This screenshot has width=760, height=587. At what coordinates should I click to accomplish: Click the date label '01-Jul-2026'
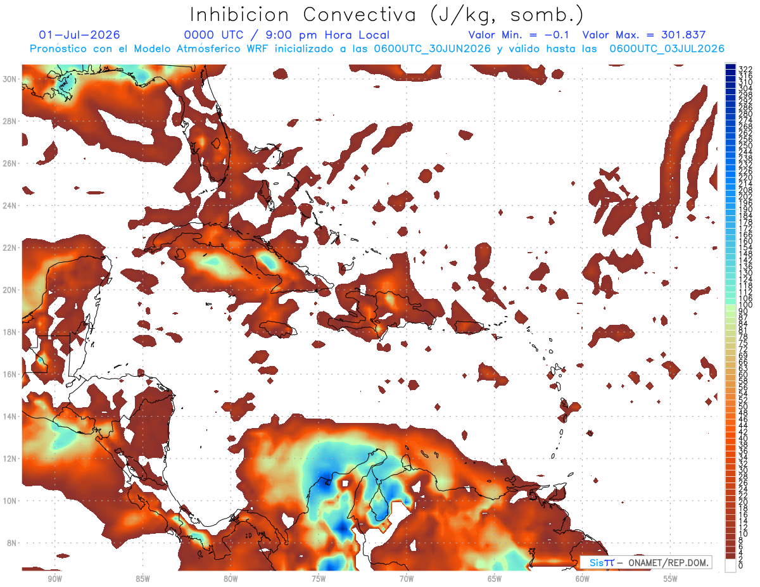[79, 35]
